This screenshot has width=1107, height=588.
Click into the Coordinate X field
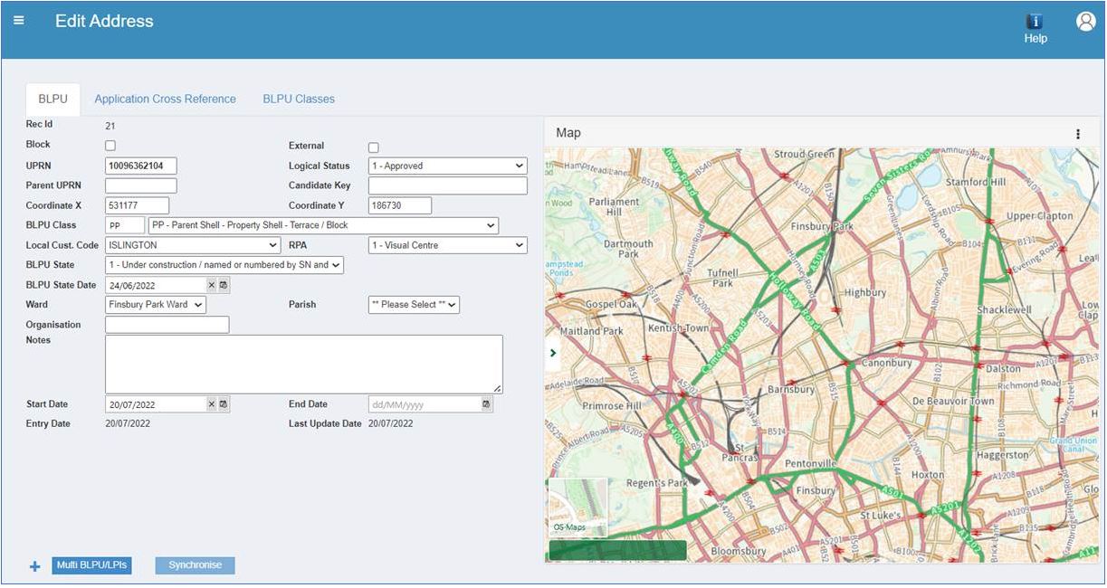point(137,205)
